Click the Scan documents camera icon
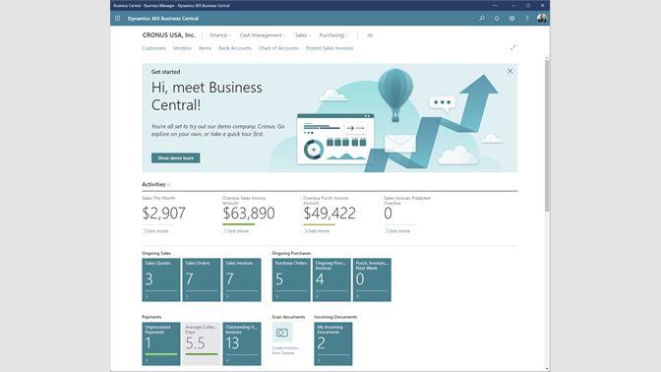Screen dimensions: 661x372 (x=282, y=333)
